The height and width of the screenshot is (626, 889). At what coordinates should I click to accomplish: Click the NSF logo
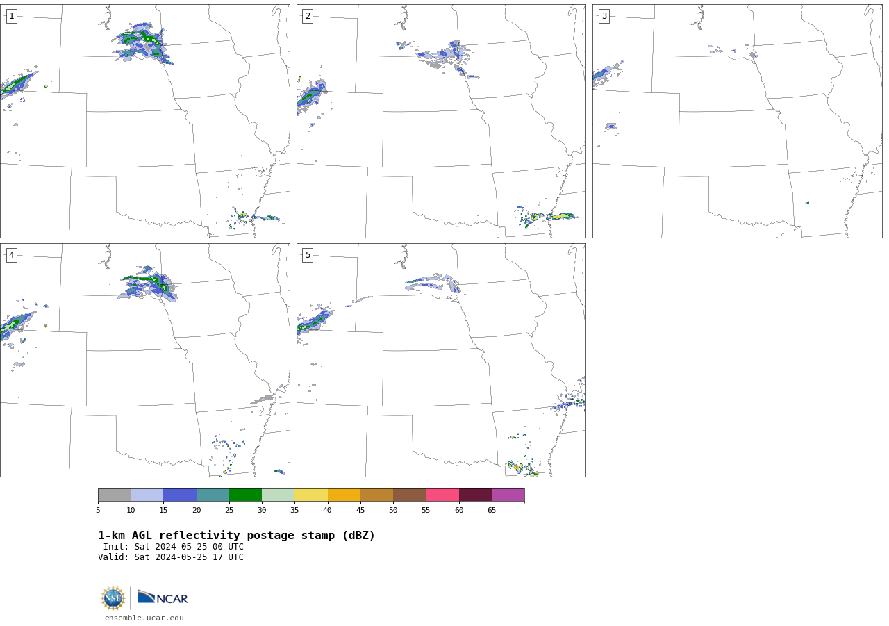[113, 598]
